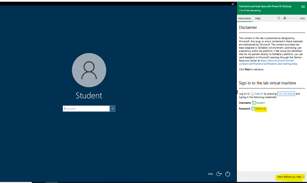Open the ENG language input selector
This screenshot has width=307, height=183.
tap(211, 174)
